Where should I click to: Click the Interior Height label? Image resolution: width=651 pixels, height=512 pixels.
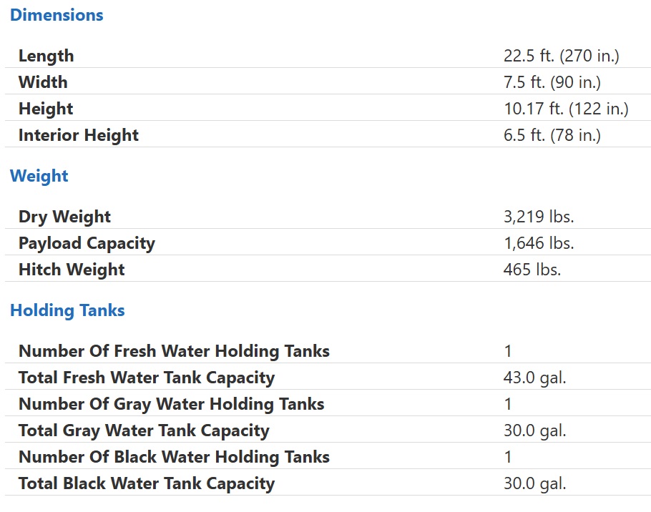point(79,135)
